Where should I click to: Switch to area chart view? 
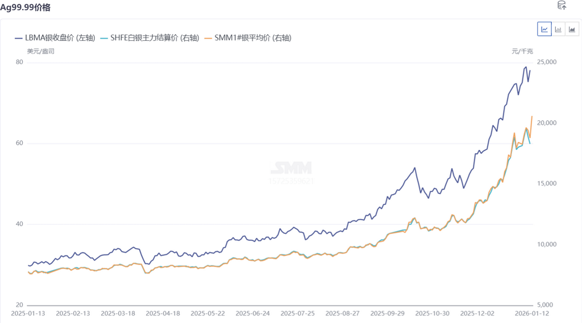[572, 29]
